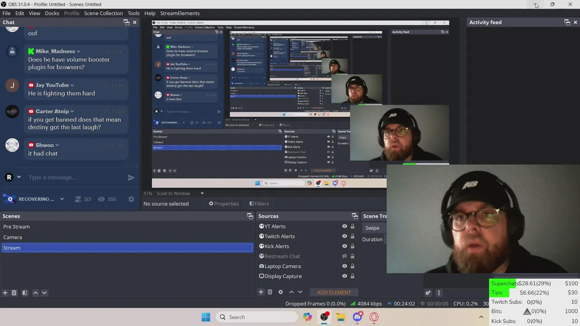Open Swipe transition dropdown
This screenshot has width=580, height=326.
[374, 228]
